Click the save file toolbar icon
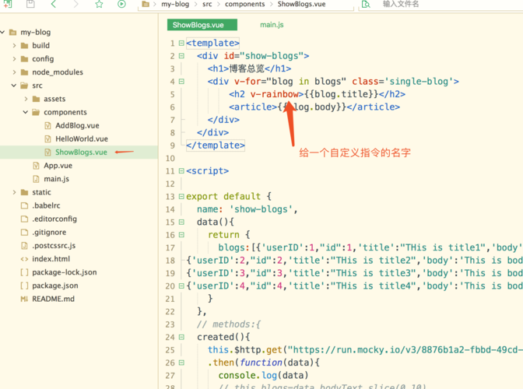Viewport: 523px width, 389px height. [30, 4]
